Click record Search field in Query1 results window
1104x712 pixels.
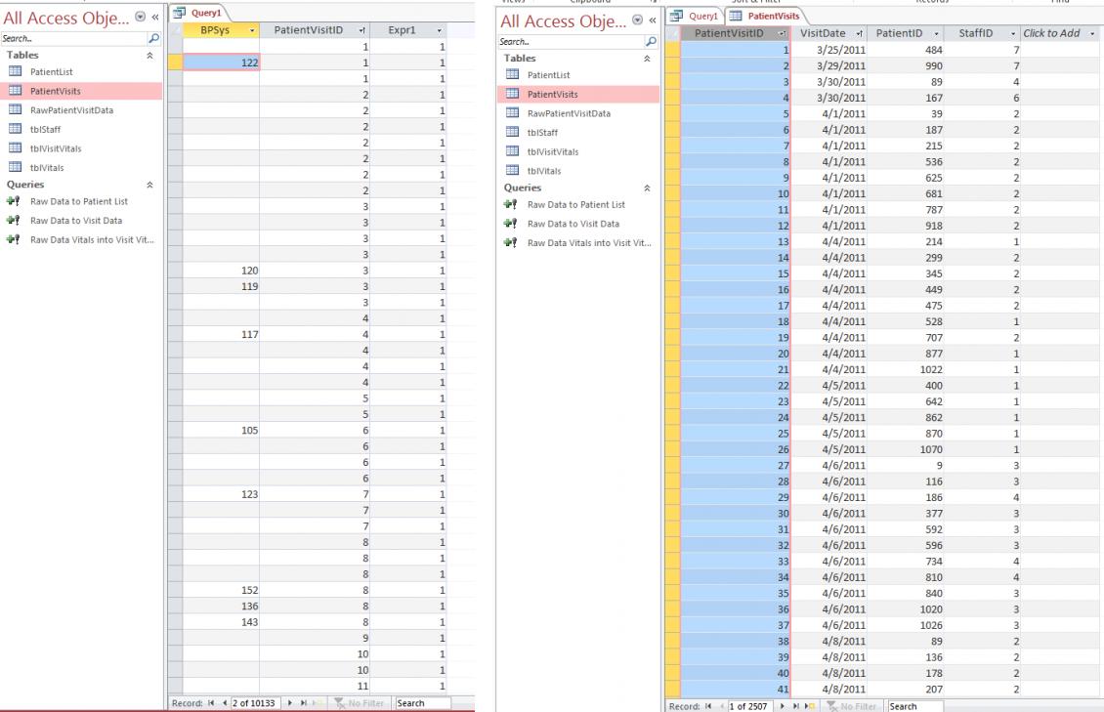click(422, 703)
